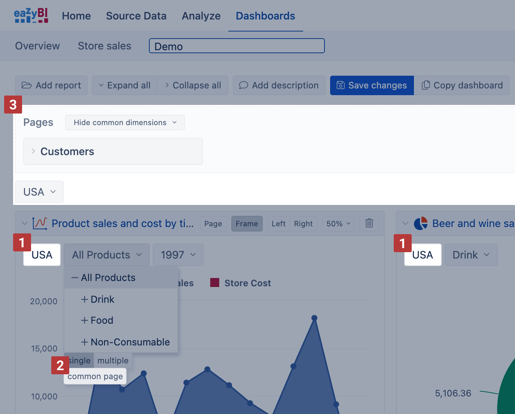Click Add report folder button
This screenshot has height=414, width=515.
coord(51,85)
